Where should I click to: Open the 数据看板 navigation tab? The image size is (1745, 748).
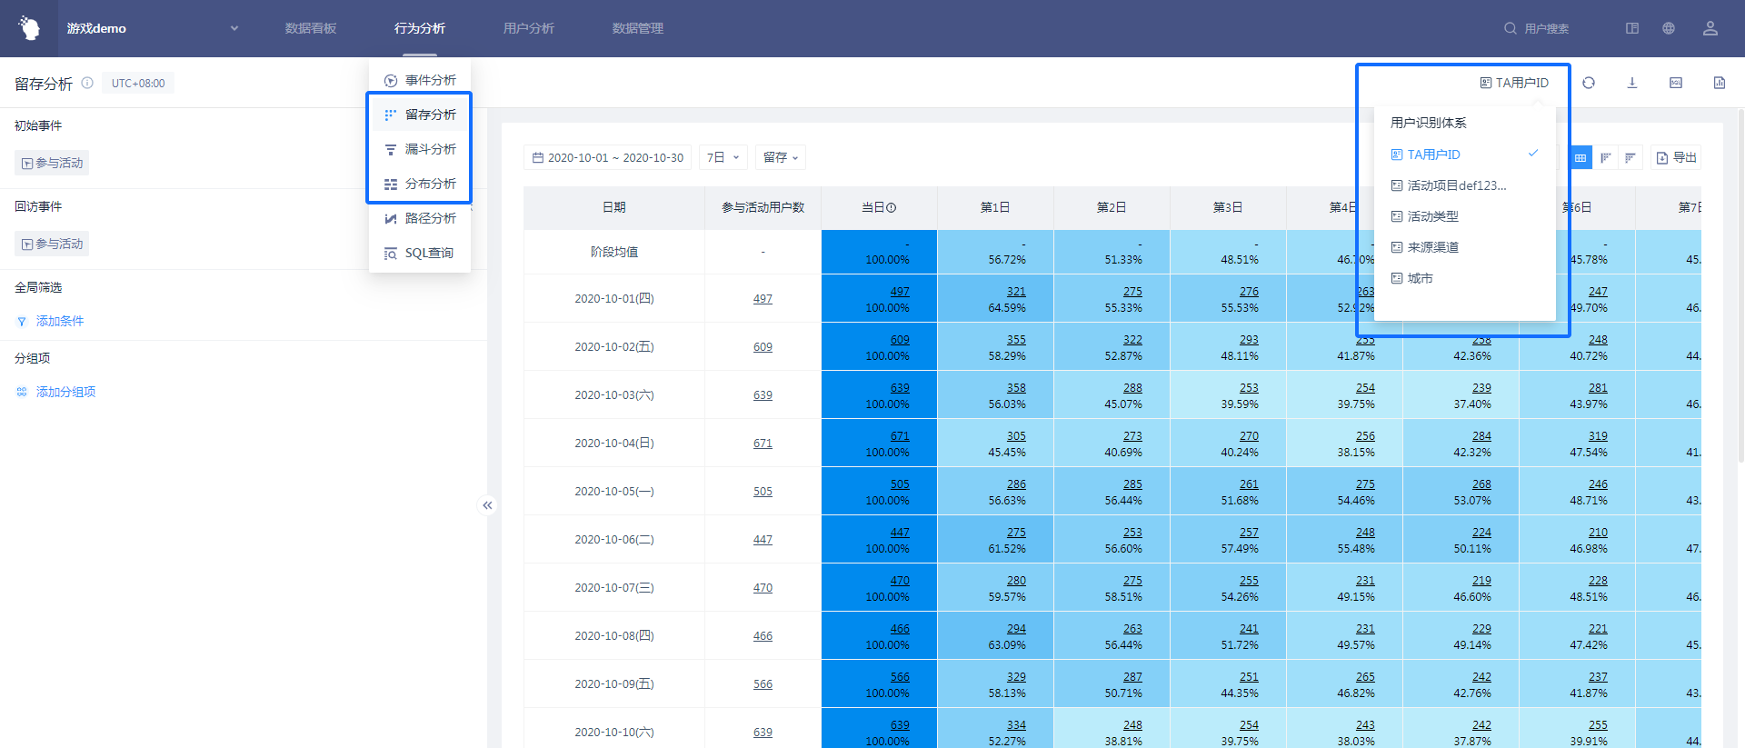(311, 28)
